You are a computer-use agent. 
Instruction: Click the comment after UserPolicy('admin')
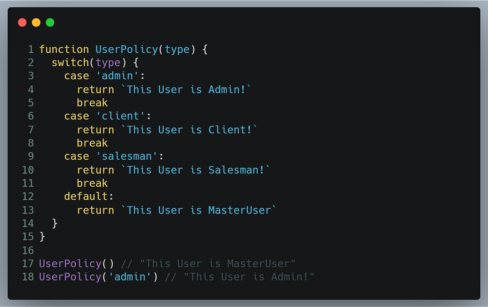point(241,277)
